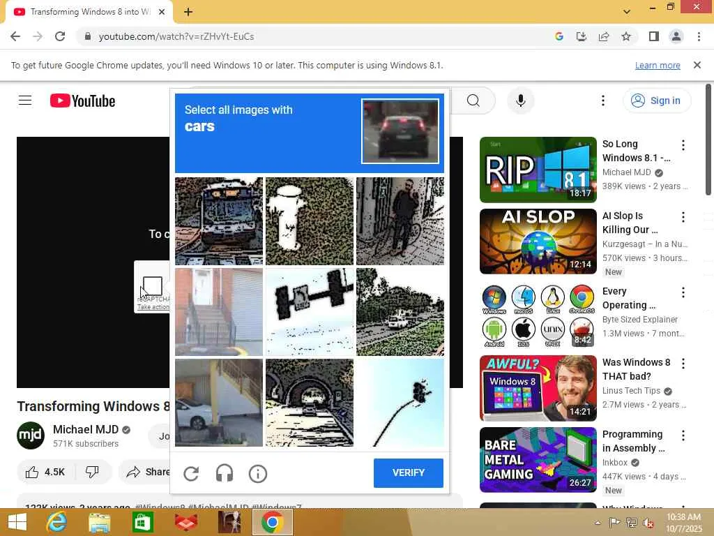
Task: Open the captcha help info icon
Action: [x=258, y=474]
